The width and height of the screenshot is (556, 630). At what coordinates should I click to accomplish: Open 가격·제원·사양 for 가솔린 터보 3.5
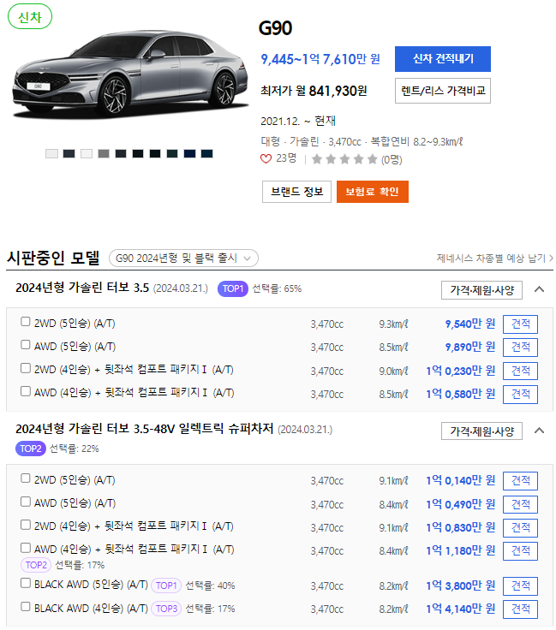[481, 290]
